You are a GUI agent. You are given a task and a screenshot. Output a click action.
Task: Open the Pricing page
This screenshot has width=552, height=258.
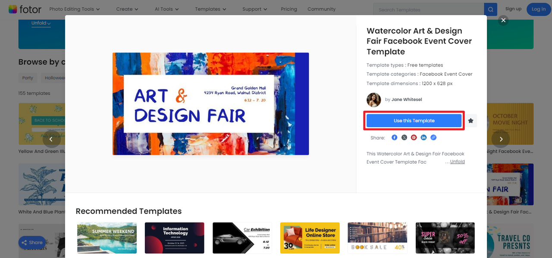pyautogui.click(x=289, y=9)
